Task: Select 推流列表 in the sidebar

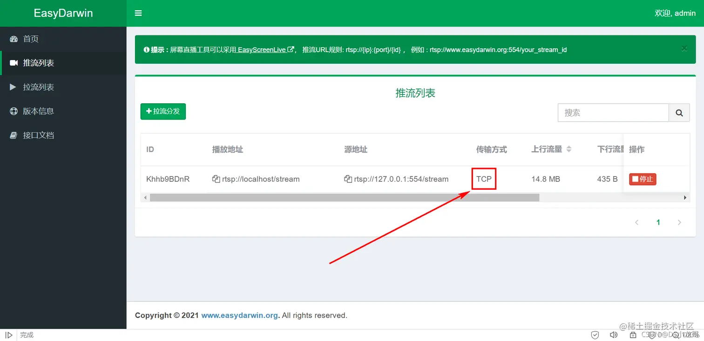Action: (63, 63)
